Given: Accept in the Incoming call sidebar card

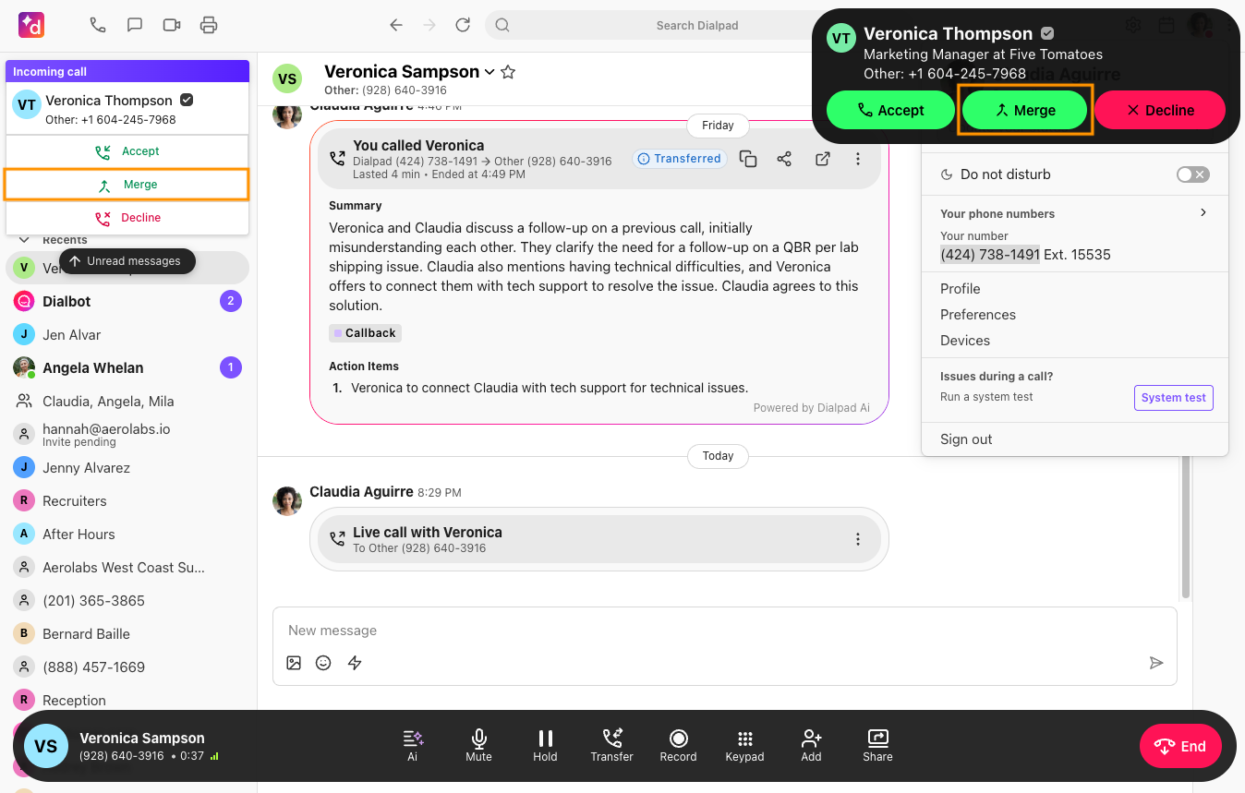Looking at the screenshot, I should tap(127, 151).
